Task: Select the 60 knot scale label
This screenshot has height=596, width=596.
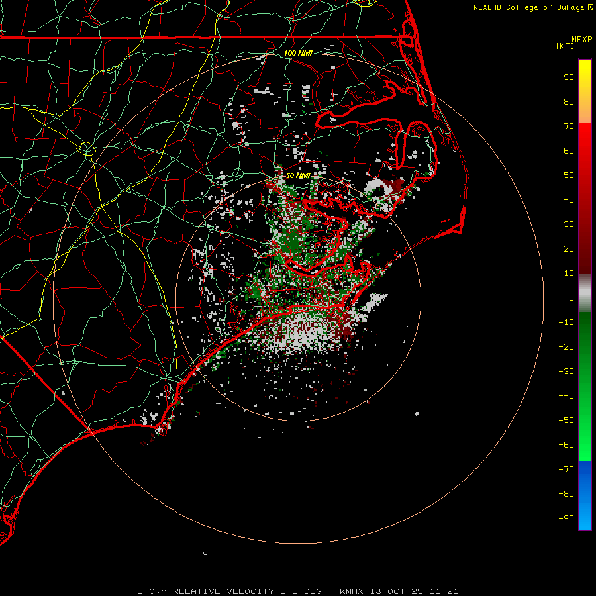Action: click(569, 151)
